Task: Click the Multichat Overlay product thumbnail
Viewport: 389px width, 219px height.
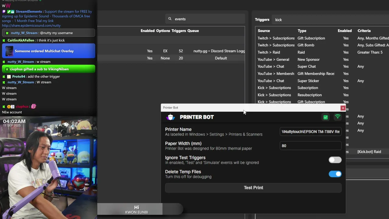Action: [x=9, y=51]
